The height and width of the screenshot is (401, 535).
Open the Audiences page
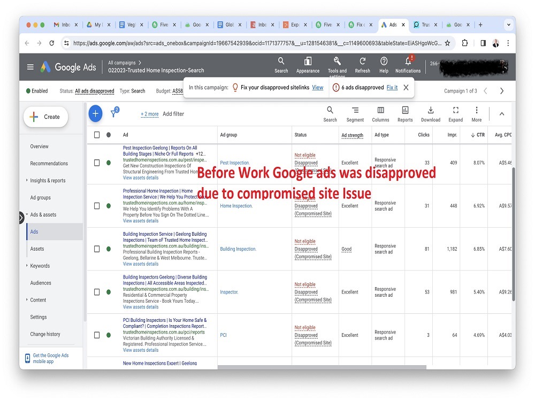(x=41, y=283)
